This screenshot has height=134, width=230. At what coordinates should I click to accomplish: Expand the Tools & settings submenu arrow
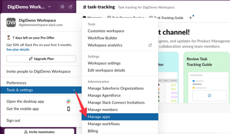[x=74, y=90]
